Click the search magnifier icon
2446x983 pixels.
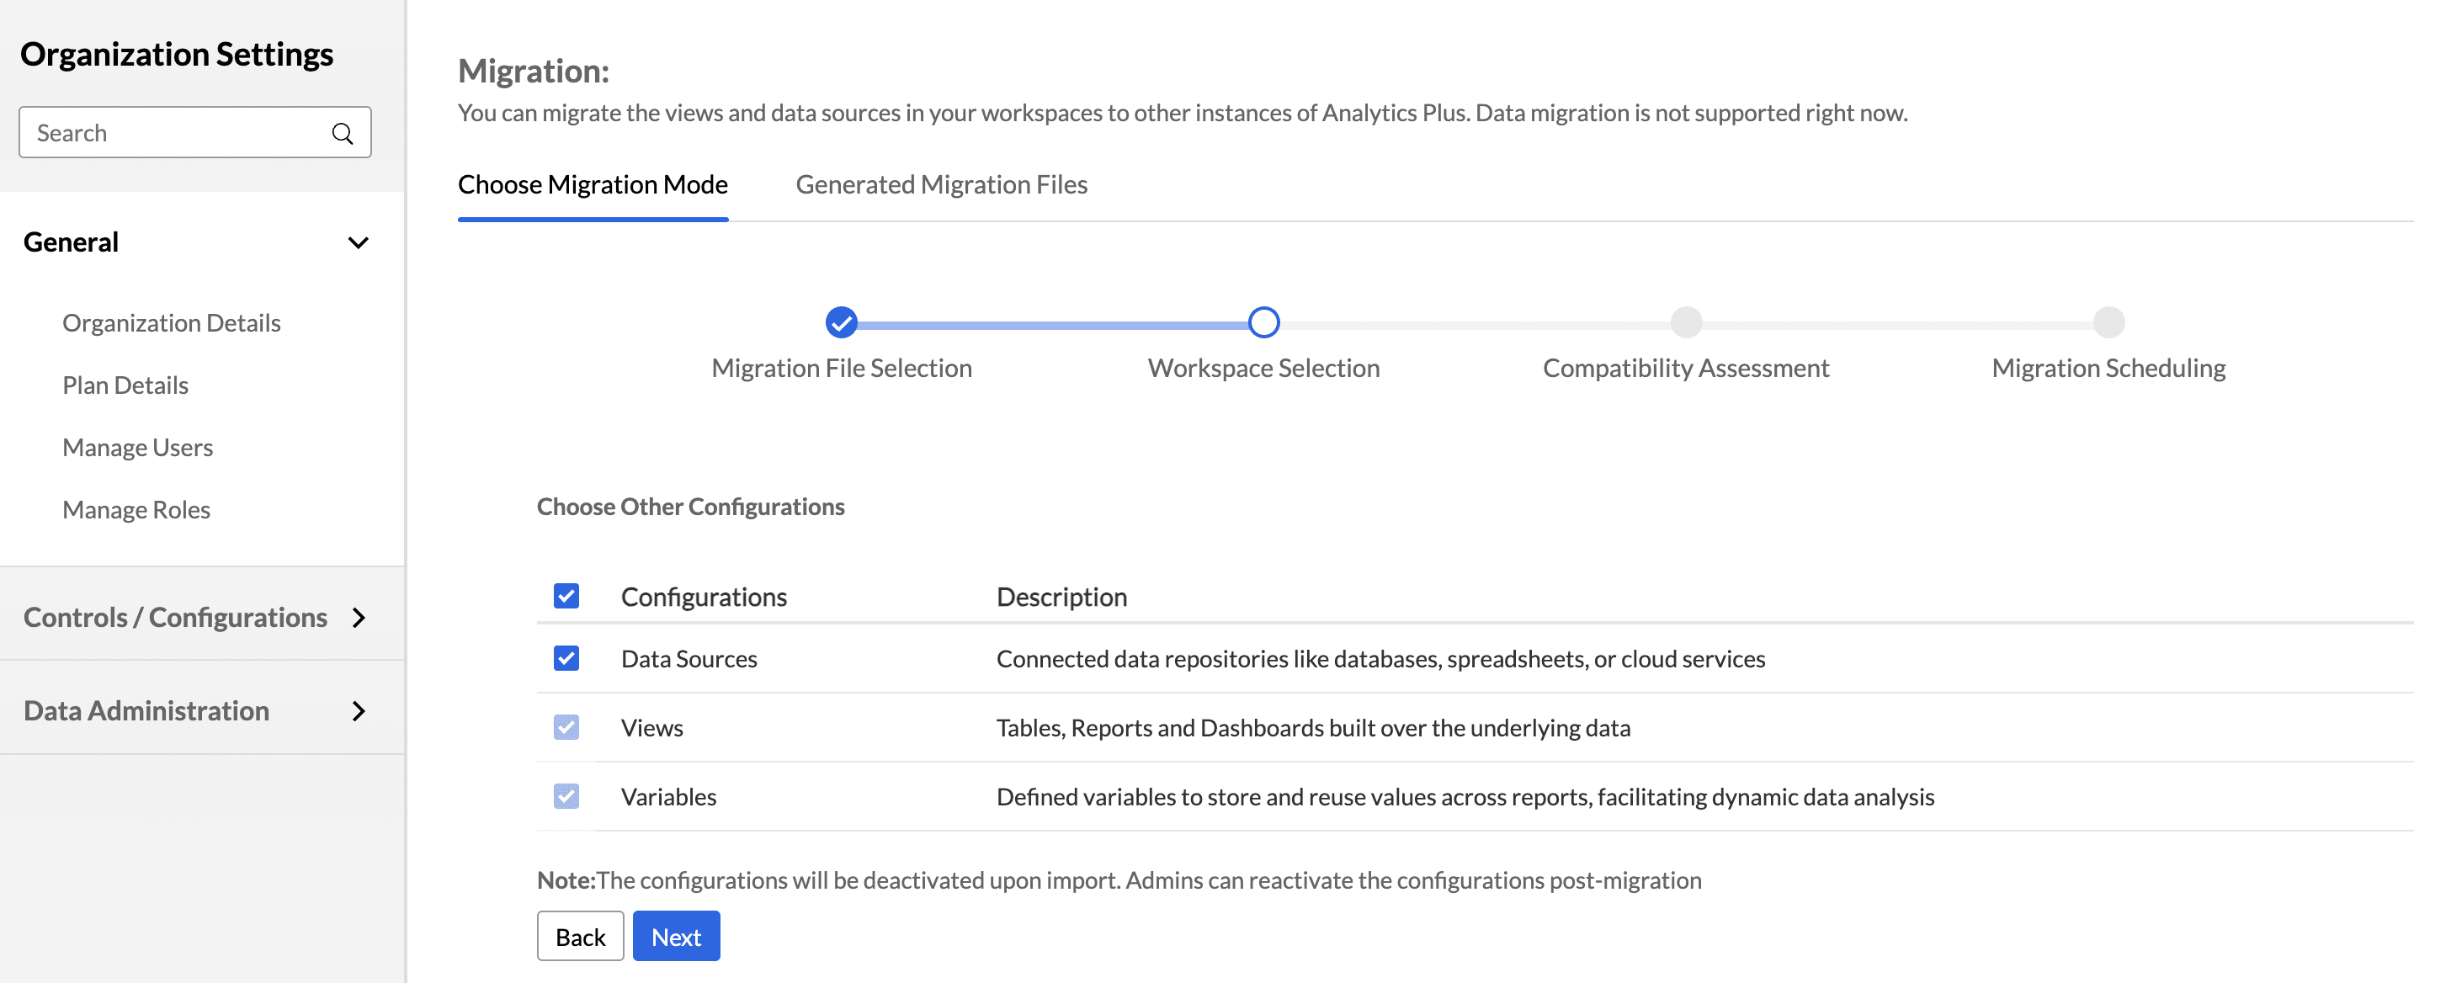click(342, 133)
